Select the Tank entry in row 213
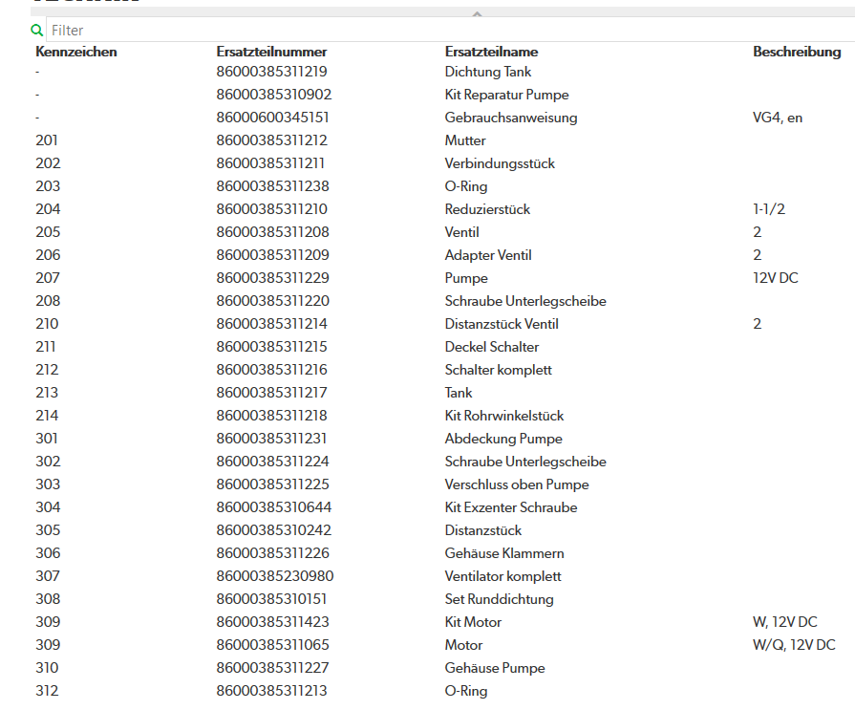Screen dimensions: 855x710 (x=459, y=392)
